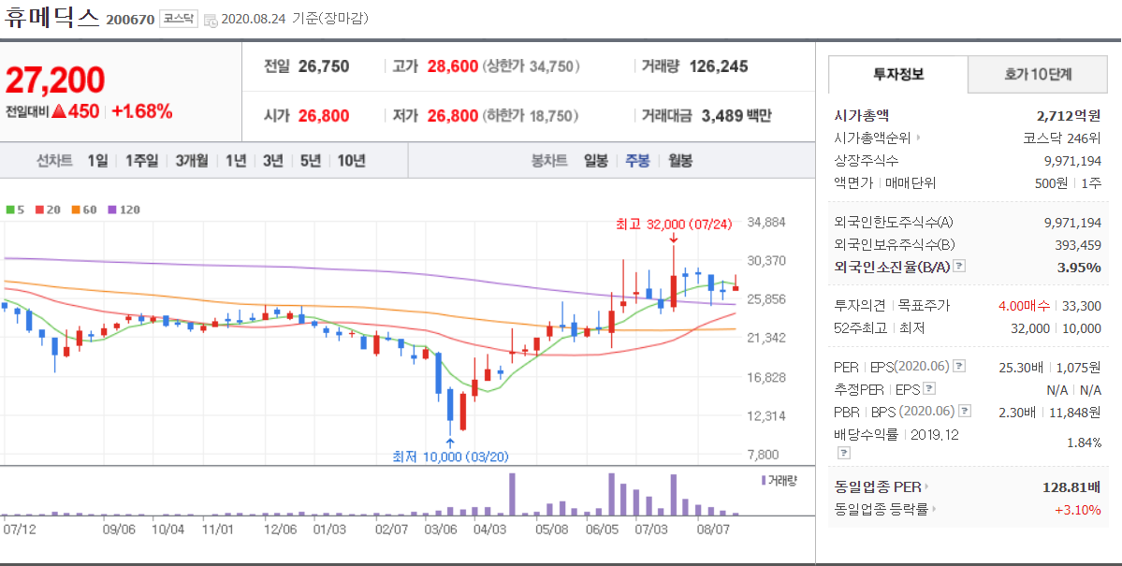
Task: Click the 코스닥 market badge
Action: coord(178,20)
